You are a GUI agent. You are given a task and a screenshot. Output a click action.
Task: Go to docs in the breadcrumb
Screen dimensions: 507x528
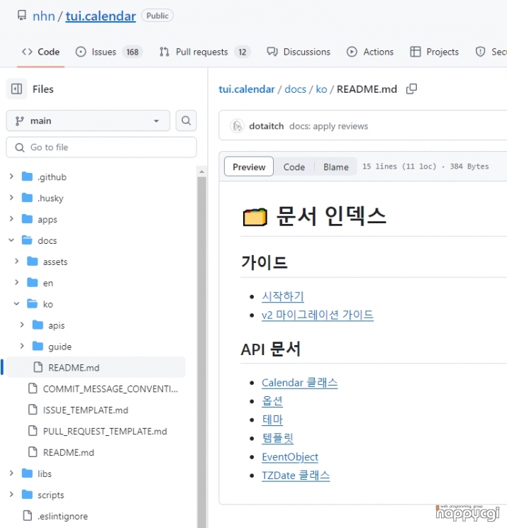(296, 89)
